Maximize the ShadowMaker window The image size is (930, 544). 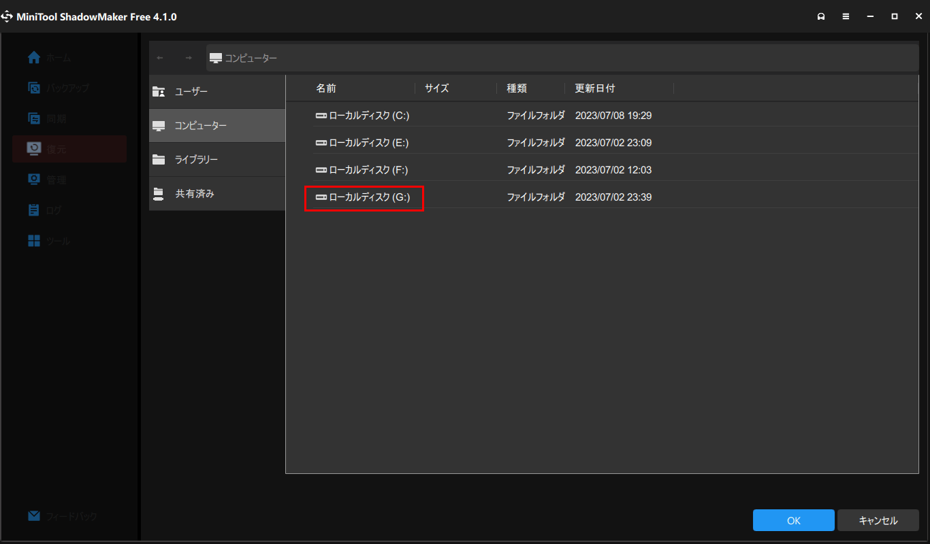(x=894, y=16)
